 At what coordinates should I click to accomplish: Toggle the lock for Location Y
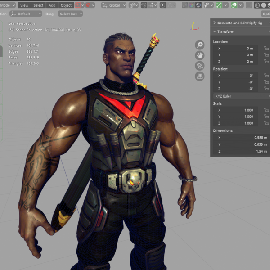click(x=266, y=55)
